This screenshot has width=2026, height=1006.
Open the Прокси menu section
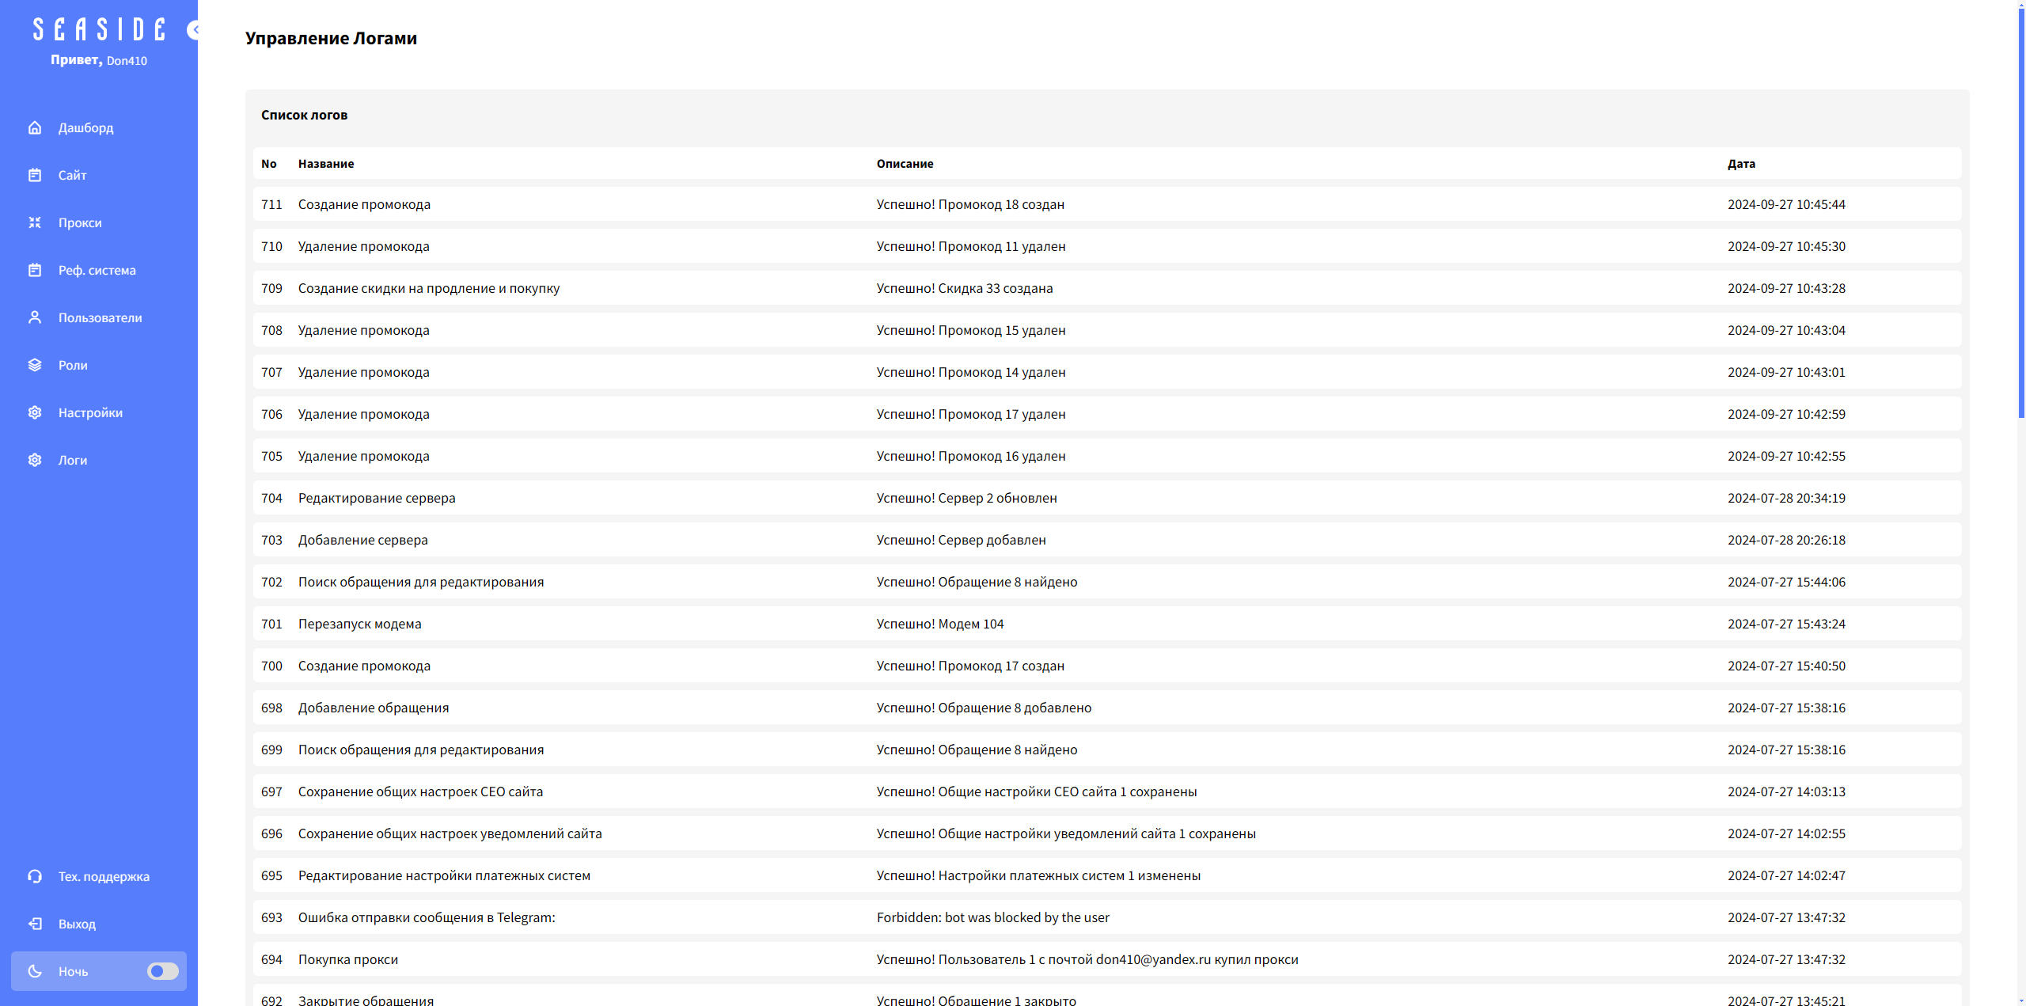pyautogui.click(x=80, y=222)
